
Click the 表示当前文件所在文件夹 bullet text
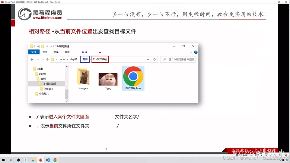click(65, 126)
